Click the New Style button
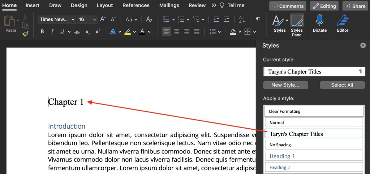 click(285, 85)
